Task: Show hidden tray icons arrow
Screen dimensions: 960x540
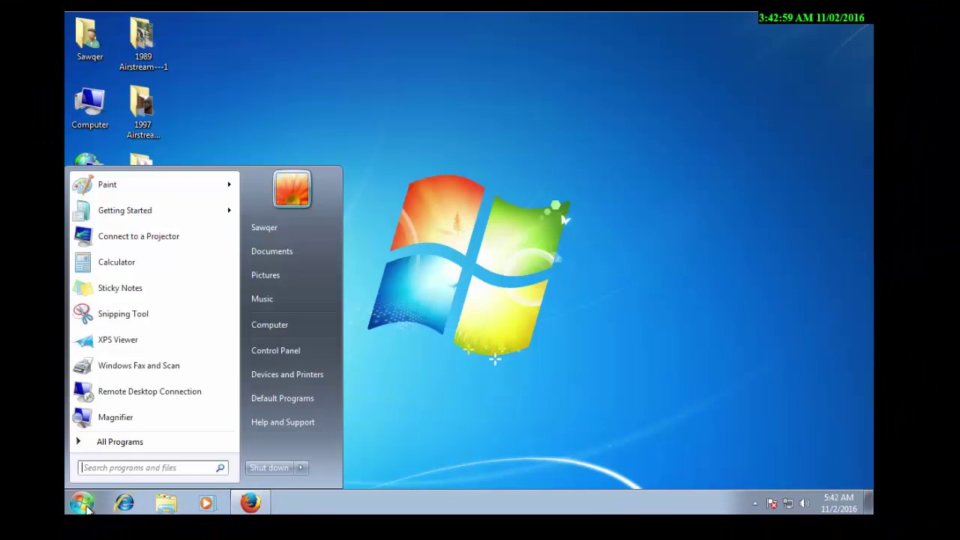Action: coord(754,503)
